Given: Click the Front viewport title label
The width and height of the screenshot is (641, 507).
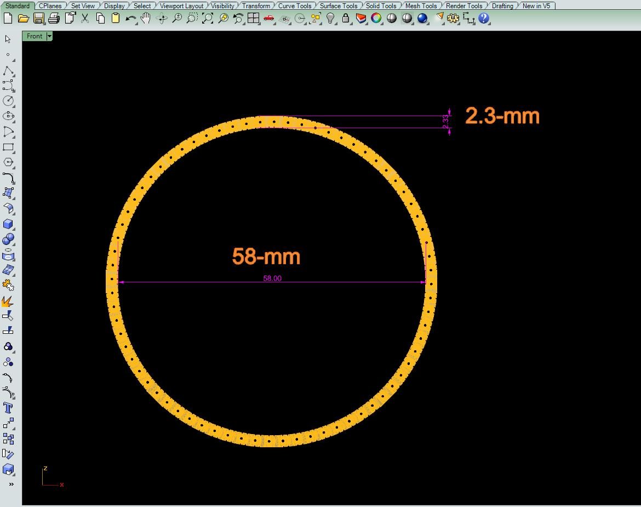Looking at the screenshot, I should pyautogui.click(x=34, y=36).
